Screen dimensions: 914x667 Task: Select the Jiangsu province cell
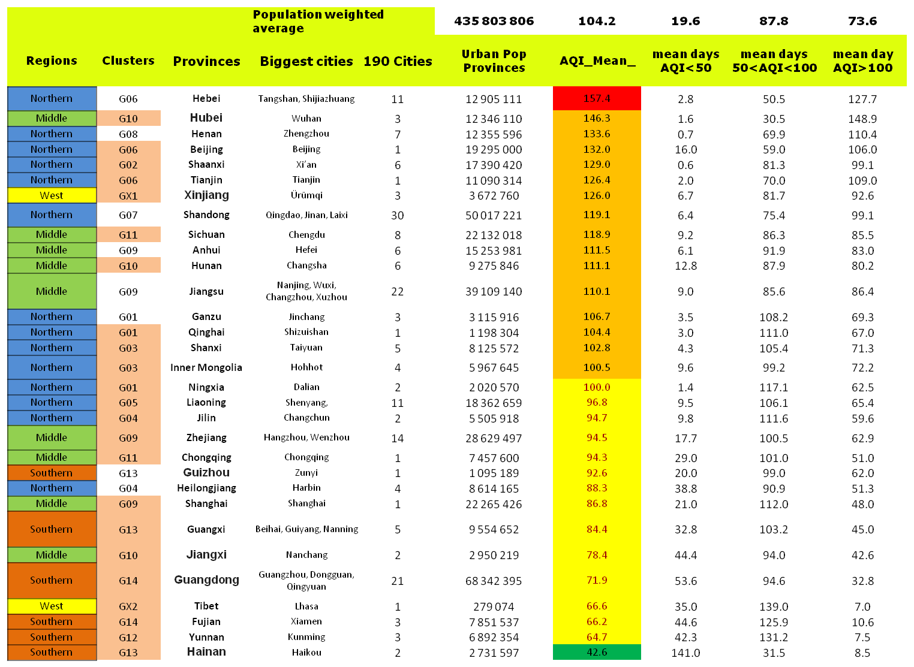(206, 291)
